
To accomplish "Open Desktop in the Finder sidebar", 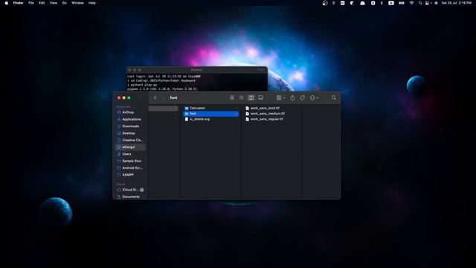I will coord(126,133).
